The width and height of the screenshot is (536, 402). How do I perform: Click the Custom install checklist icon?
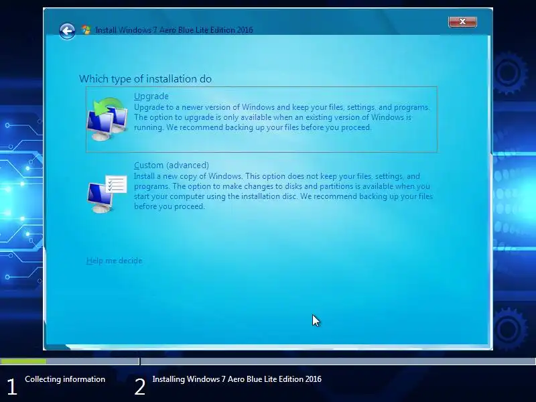107,194
